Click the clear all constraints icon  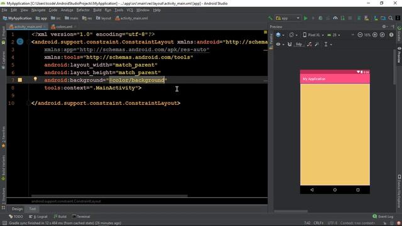click(x=310, y=45)
